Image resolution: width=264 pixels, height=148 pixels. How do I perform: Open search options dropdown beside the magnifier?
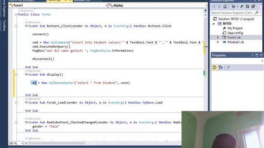click(260, 13)
